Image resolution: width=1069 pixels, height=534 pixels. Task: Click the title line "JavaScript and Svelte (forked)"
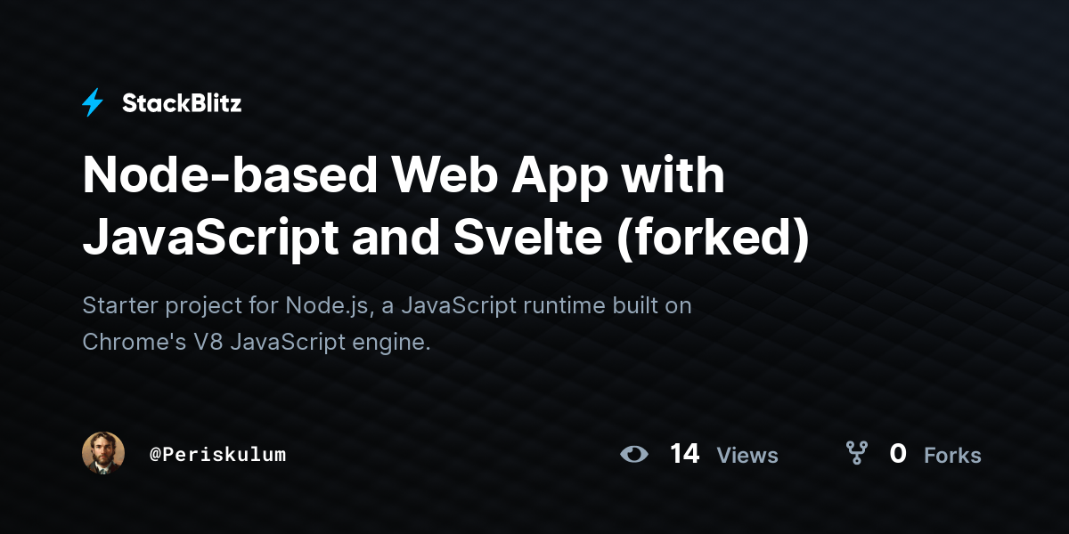pos(446,238)
